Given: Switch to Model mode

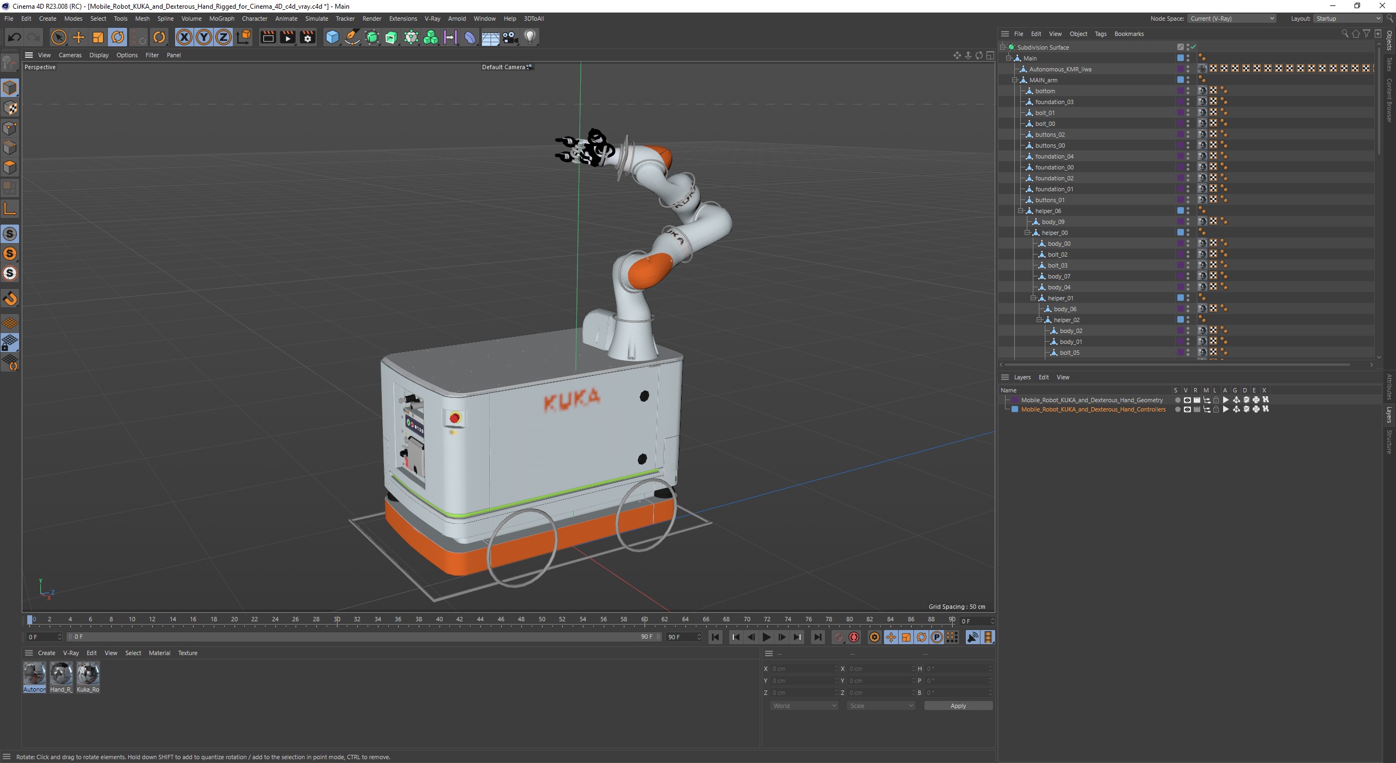Looking at the screenshot, I should pos(10,88).
